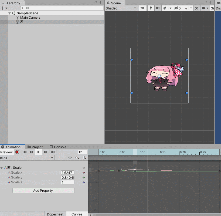Image resolution: width=221 pixels, height=216 pixels.
Task: Click the transform icon beside 茜 : Scale
Action: 5,167
